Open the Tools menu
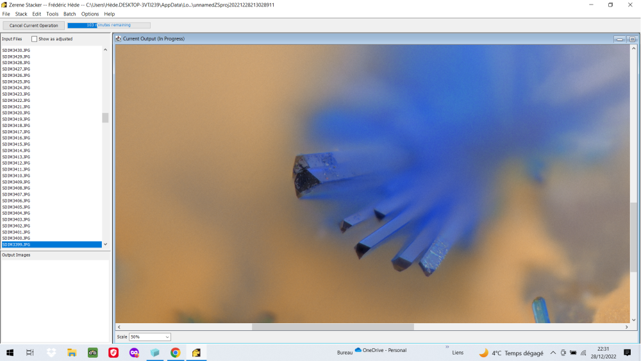Viewport: 641px width, 361px height. pos(53,14)
